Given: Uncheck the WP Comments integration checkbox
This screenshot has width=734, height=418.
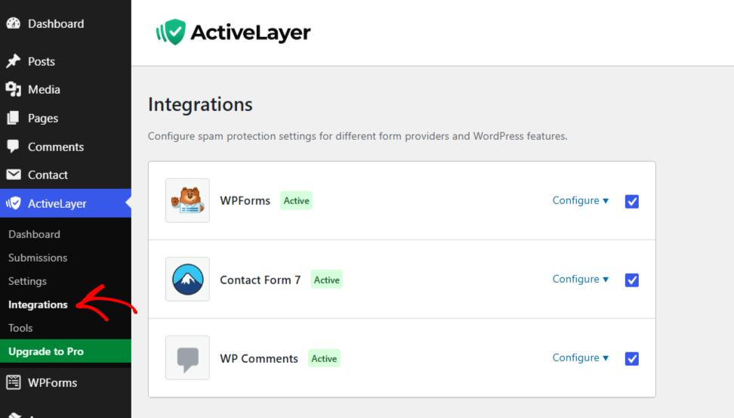Looking at the screenshot, I should [x=632, y=359].
